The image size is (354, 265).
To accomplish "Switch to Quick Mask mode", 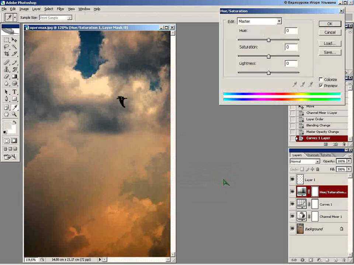I will (14, 141).
